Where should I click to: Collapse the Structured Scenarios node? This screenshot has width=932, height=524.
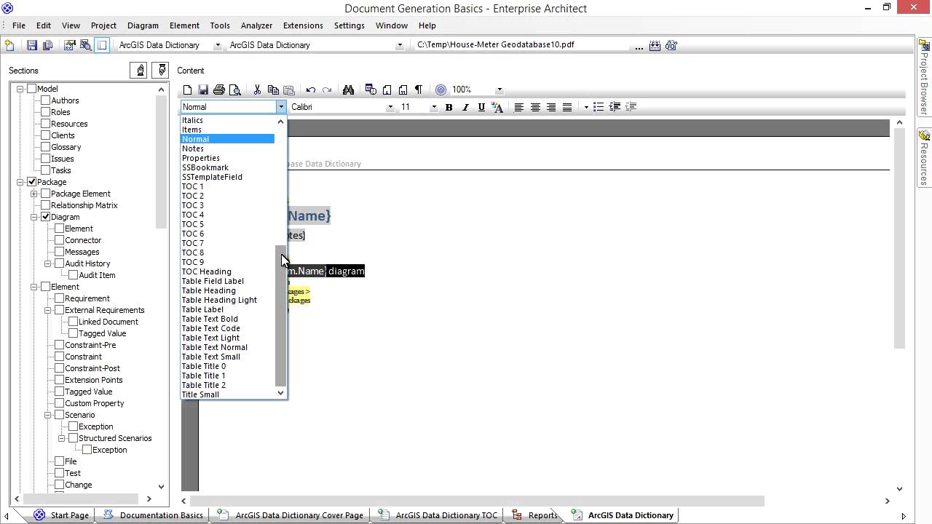click(62, 438)
